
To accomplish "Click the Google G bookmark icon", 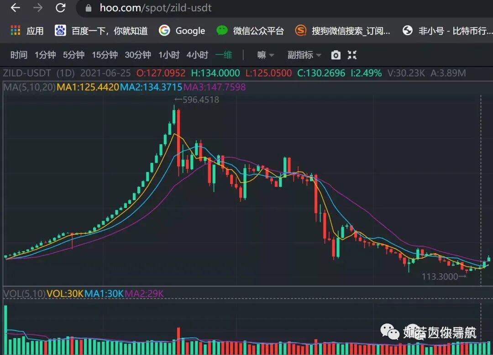I will point(164,31).
